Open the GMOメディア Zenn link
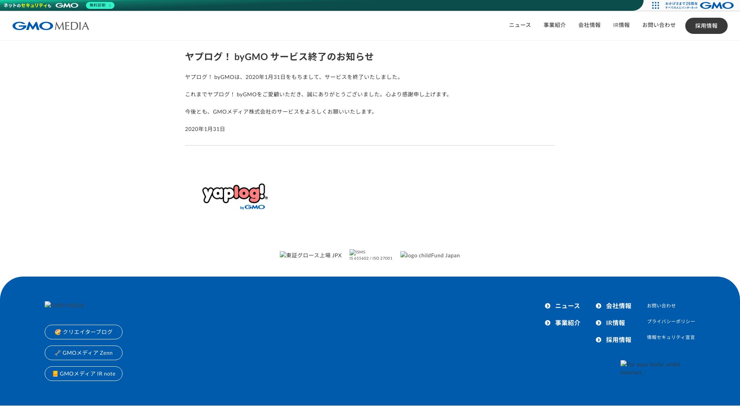Image resolution: width=740 pixels, height=416 pixels. [84, 353]
